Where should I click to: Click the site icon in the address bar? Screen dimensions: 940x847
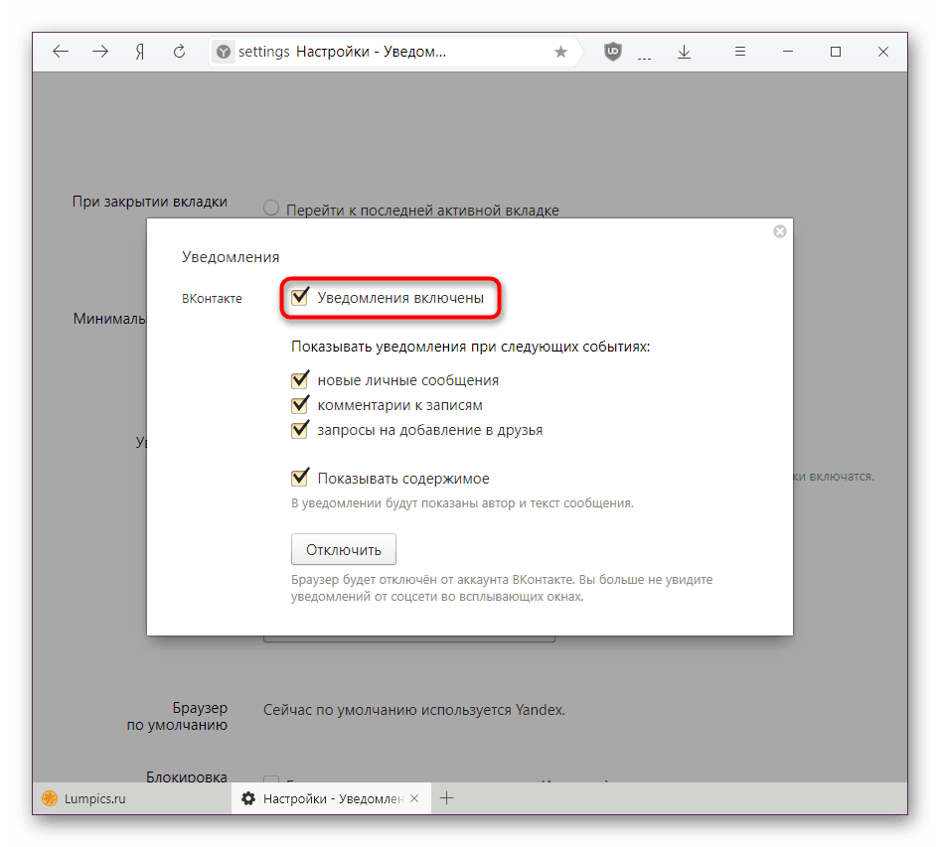[223, 52]
